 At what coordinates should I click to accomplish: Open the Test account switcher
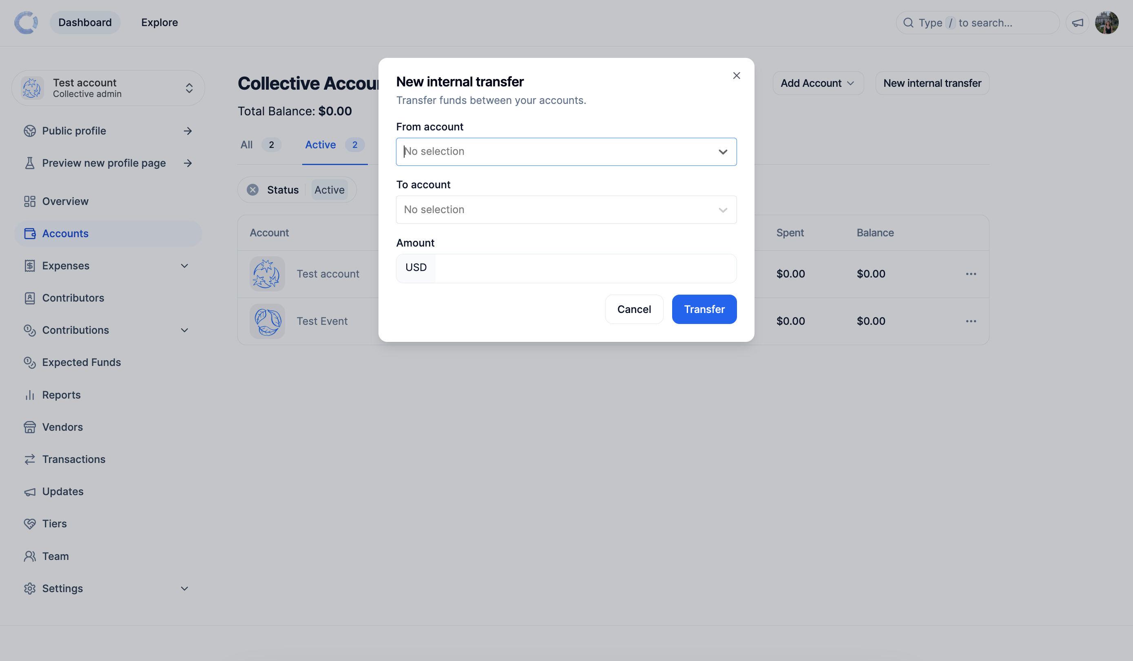click(x=108, y=88)
